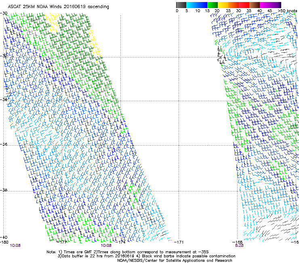Click the -180 longitude axis label
The image size is (299, 263).
4,242
